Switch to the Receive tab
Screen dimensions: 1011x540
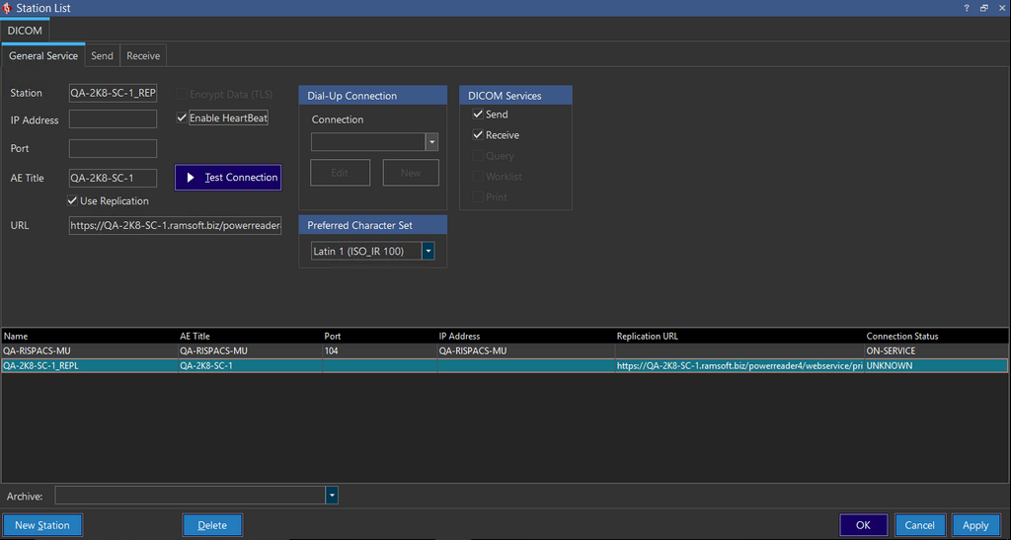pos(143,56)
